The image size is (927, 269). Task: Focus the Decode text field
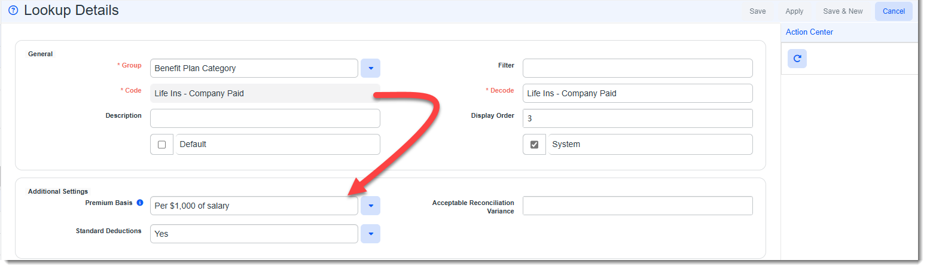tap(637, 93)
